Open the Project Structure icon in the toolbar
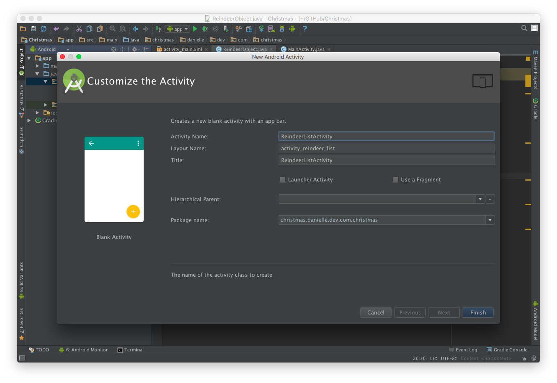The height and width of the screenshot is (383, 557). click(249, 29)
